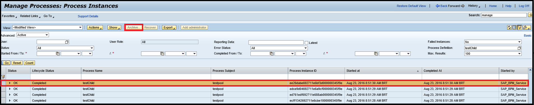Click the Go button
Image resolution: width=534 pixels, height=105 pixels.
6,63
